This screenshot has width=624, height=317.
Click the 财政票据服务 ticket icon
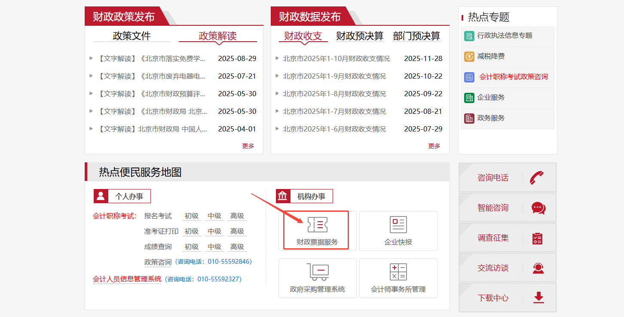317,225
